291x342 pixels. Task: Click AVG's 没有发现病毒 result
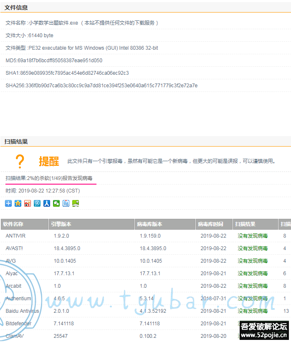coord(253,261)
